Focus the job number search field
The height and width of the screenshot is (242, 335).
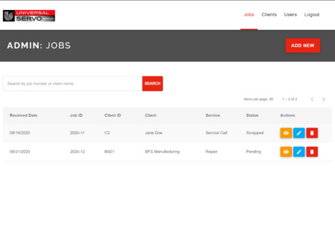coord(73,83)
